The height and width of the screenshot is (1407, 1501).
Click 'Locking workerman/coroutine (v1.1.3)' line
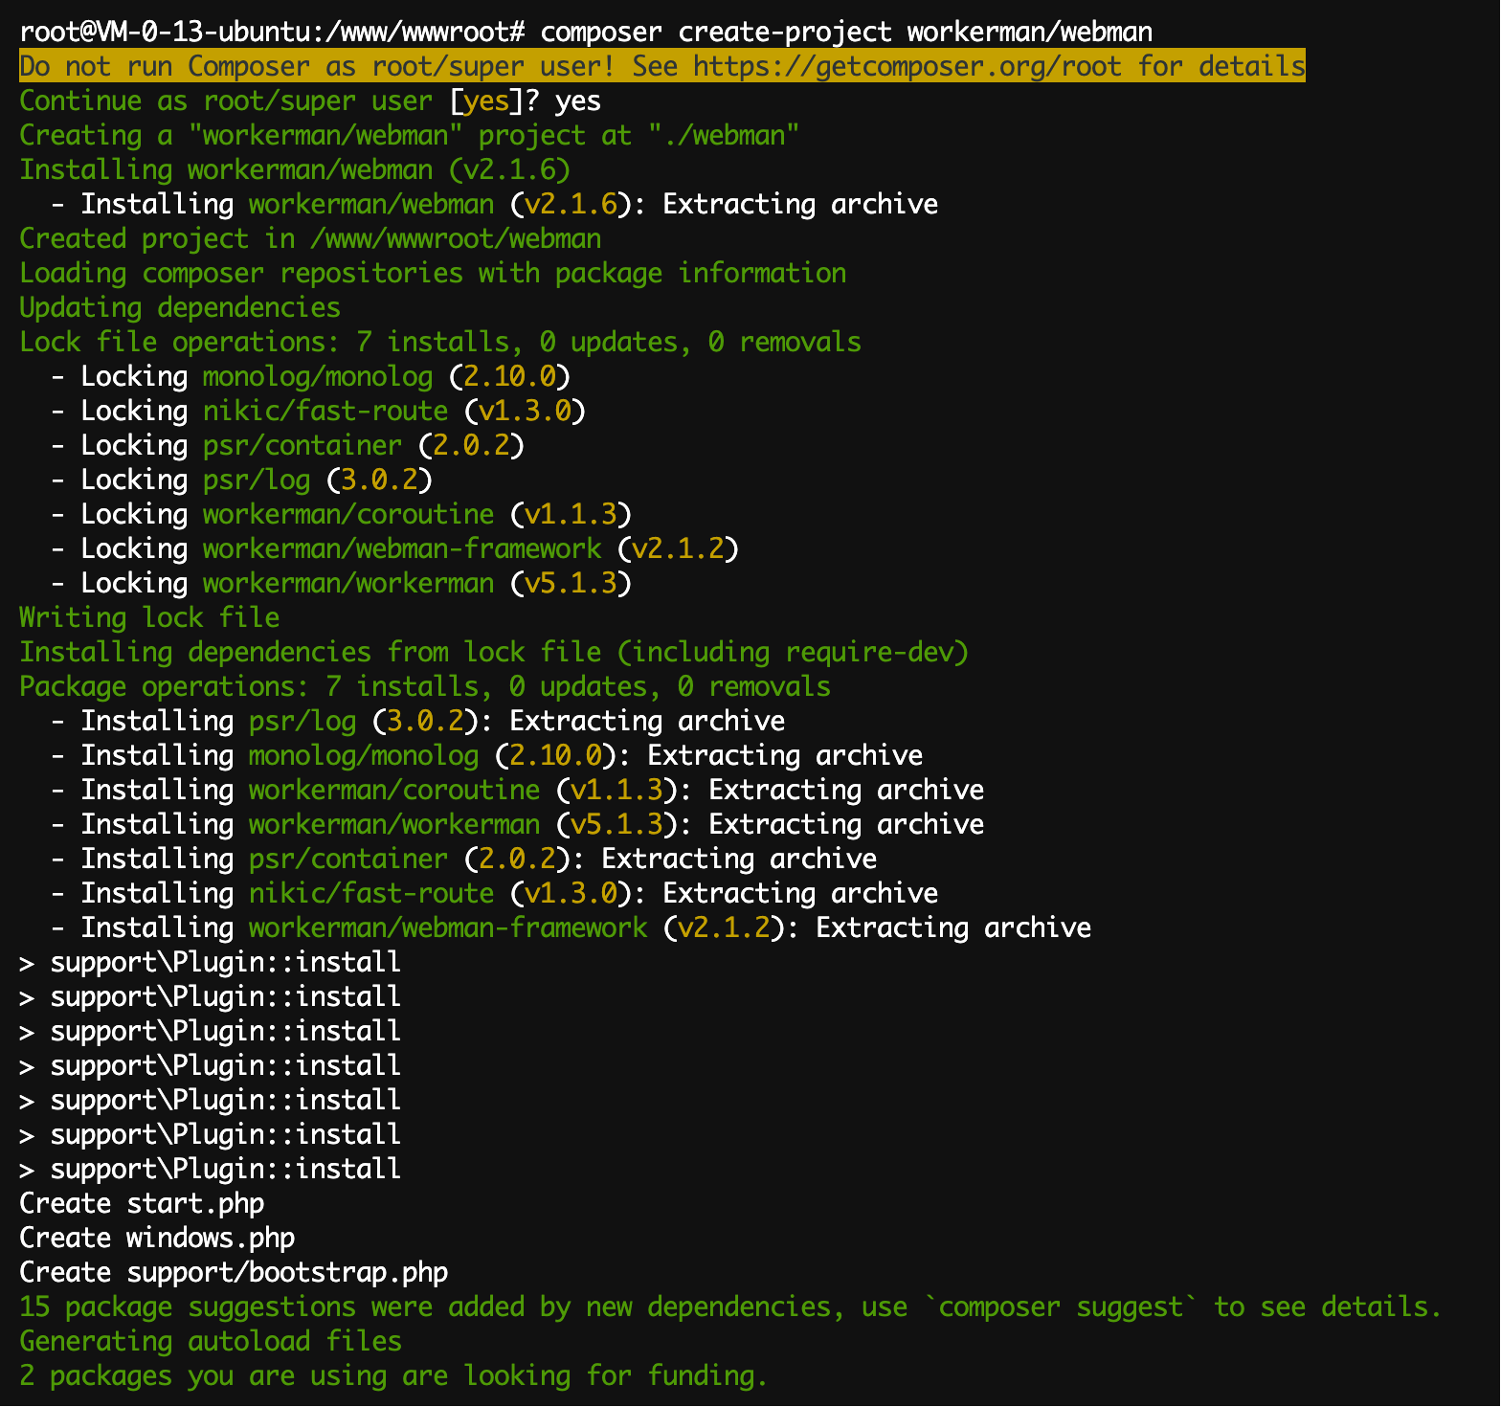(341, 515)
